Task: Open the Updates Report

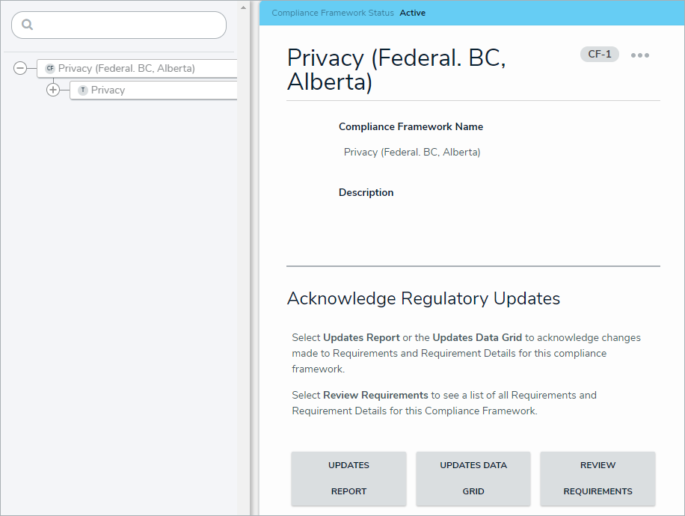Action: coord(348,478)
